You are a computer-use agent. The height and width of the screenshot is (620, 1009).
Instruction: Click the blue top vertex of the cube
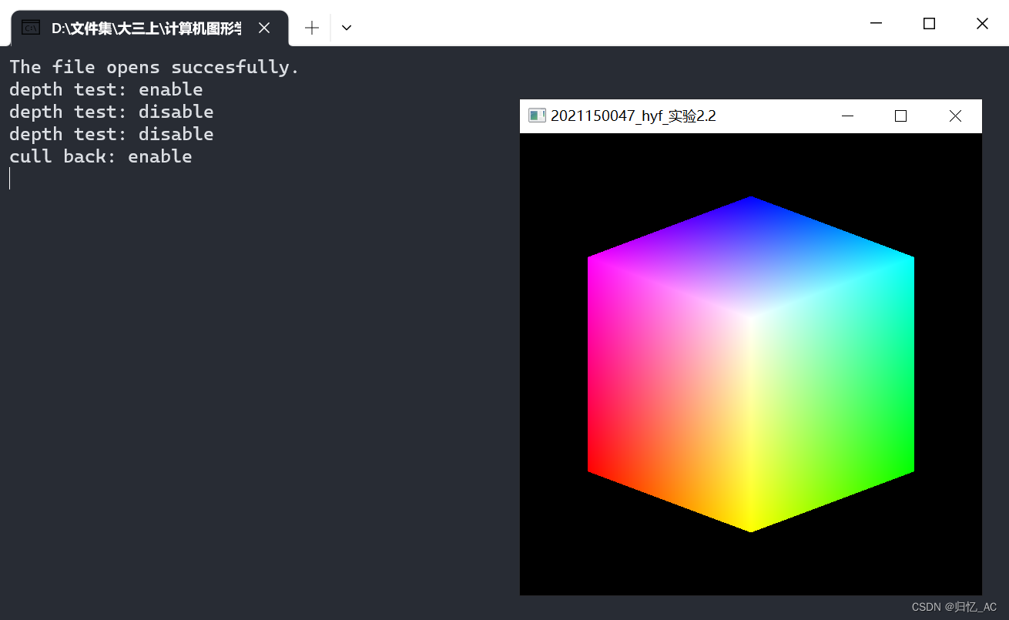click(751, 199)
